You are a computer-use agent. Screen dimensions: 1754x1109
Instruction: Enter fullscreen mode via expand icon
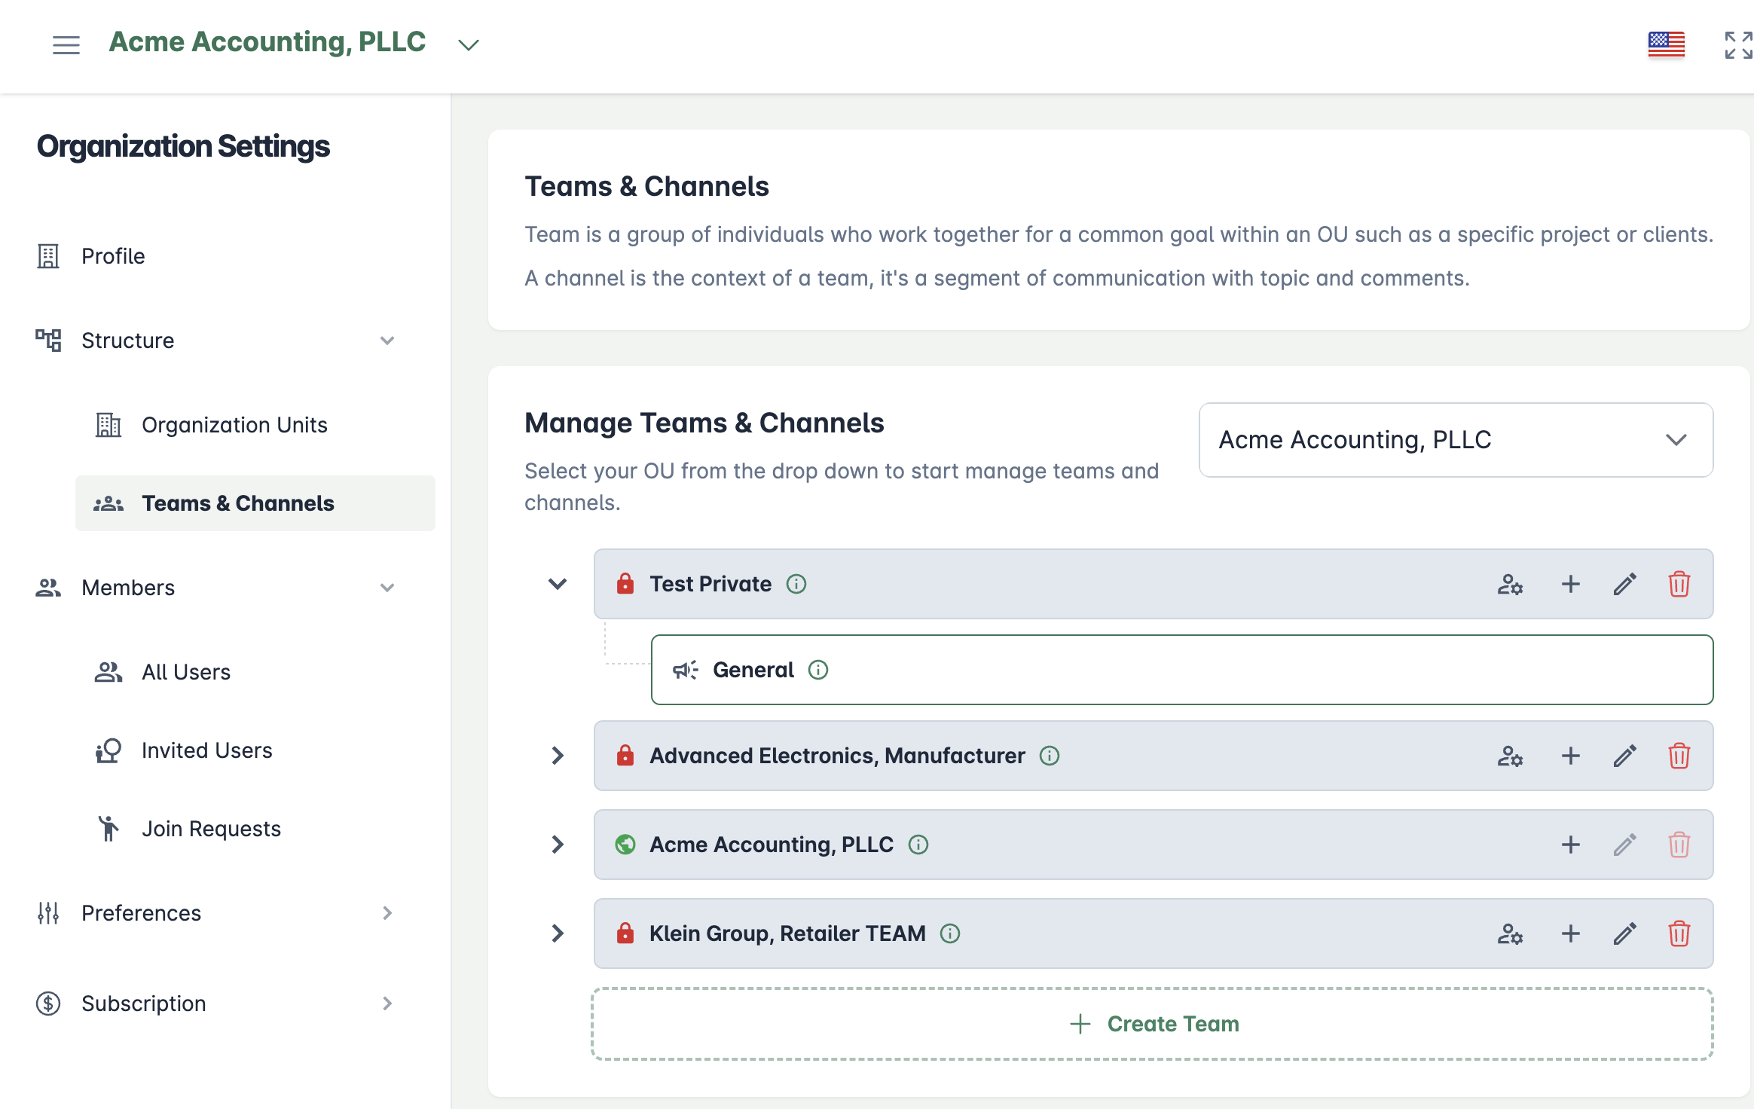(x=1738, y=44)
